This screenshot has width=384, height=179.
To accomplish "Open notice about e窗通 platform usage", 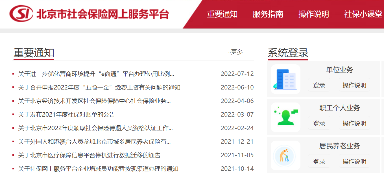I will (96, 74).
